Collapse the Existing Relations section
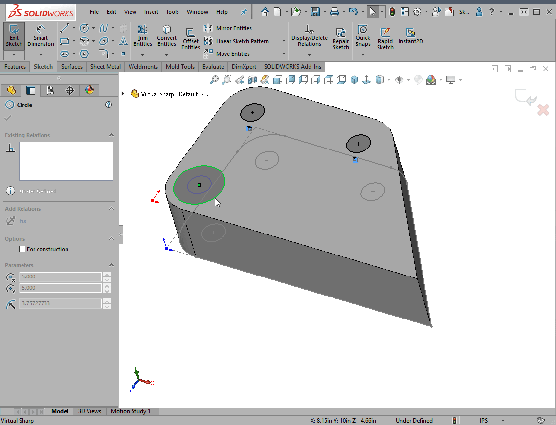 tap(111, 135)
